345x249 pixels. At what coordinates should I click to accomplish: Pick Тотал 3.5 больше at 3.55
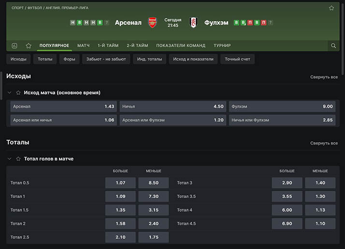click(287, 196)
